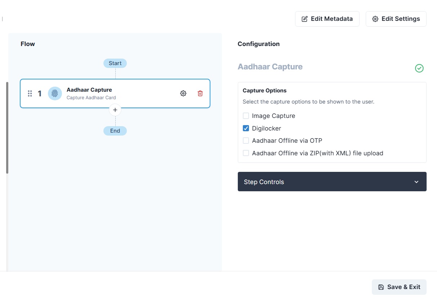Click the Configuration heading
Viewport: 437px width, 302px height.
259,44
